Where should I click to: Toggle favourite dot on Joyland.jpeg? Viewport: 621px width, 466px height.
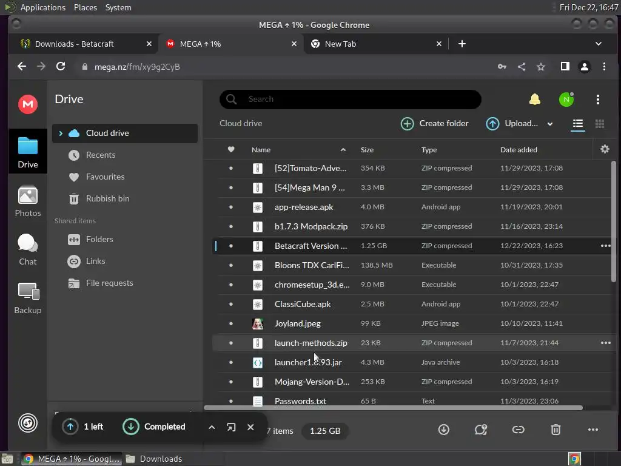click(x=231, y=324)
